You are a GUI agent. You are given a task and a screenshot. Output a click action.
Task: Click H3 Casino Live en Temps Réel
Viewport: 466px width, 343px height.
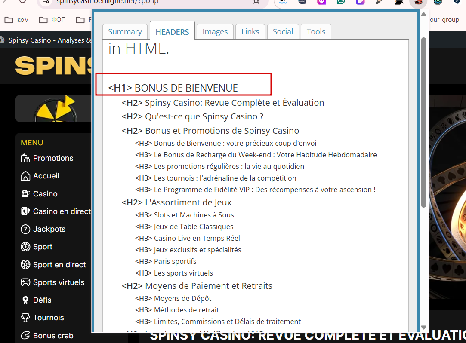(188, 238)
